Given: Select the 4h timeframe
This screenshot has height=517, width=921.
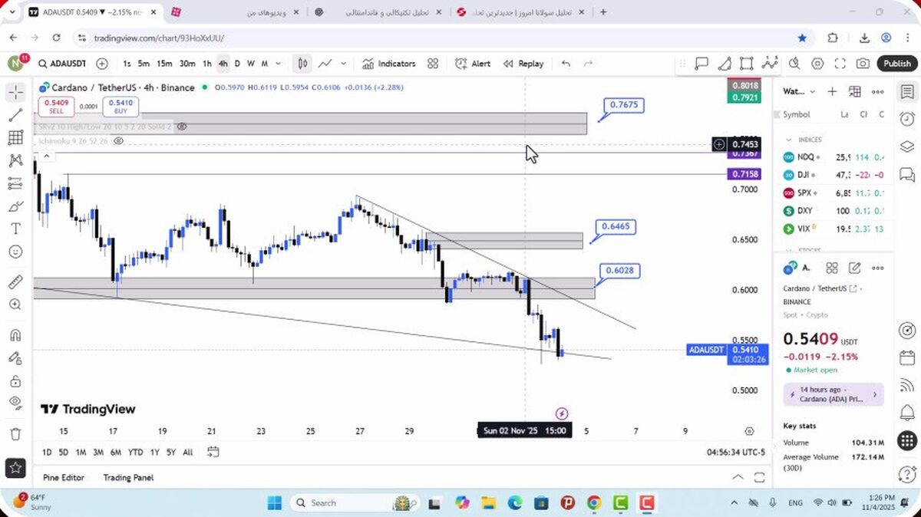Looking at the screenshot, I should [223, 64].
